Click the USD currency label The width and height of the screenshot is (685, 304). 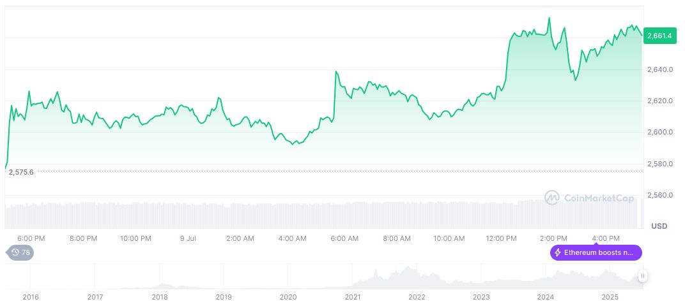coord(659,226)
